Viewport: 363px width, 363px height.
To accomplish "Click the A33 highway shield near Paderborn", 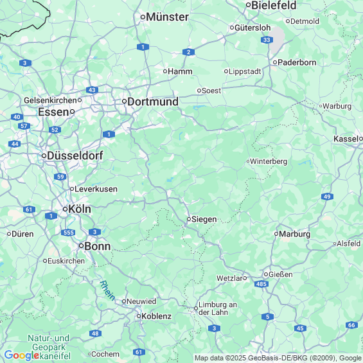I will click(267, 40).
